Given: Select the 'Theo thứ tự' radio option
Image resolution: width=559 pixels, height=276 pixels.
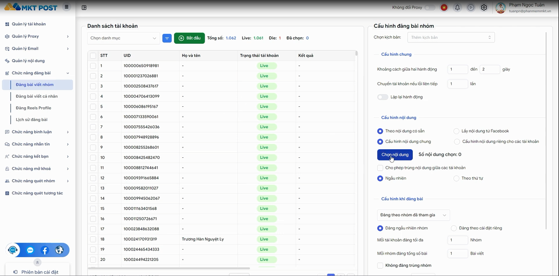Looking at the screenshot, I should click(456, 178).
